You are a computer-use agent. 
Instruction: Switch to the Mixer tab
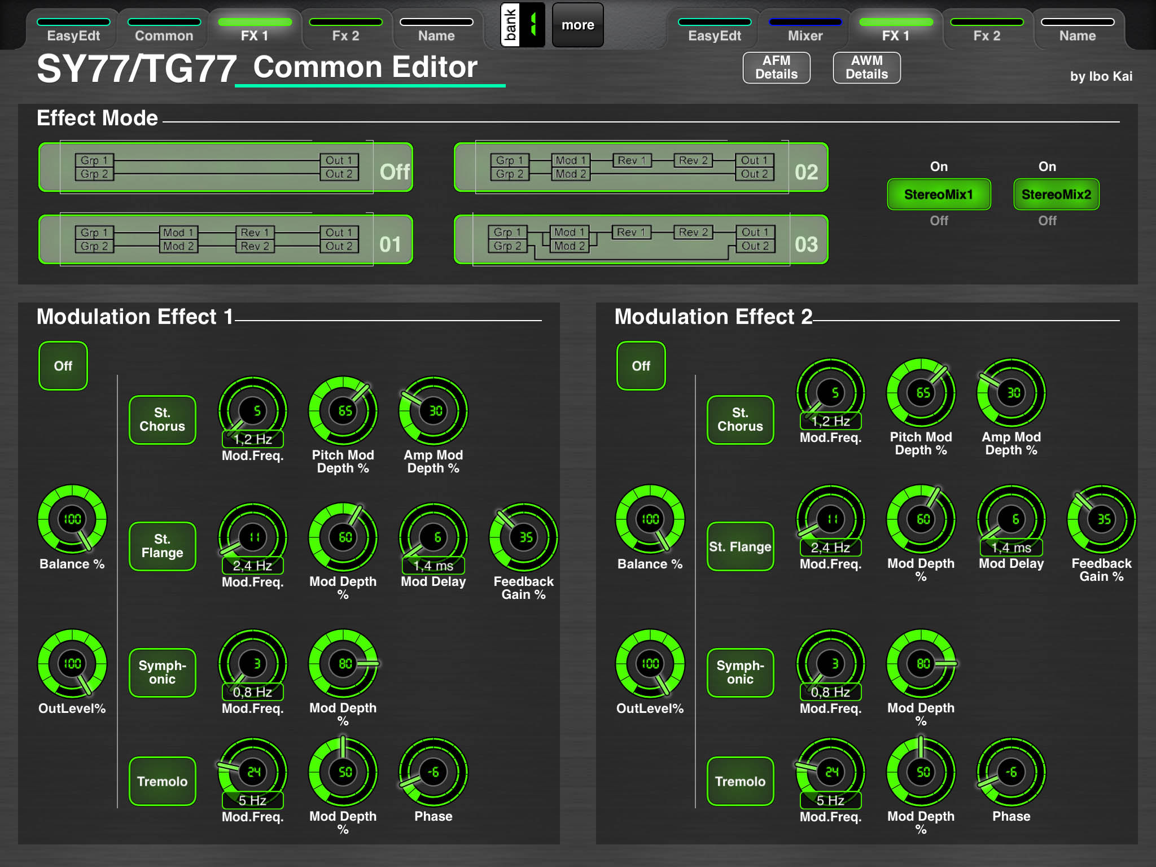tap(805, 28)
